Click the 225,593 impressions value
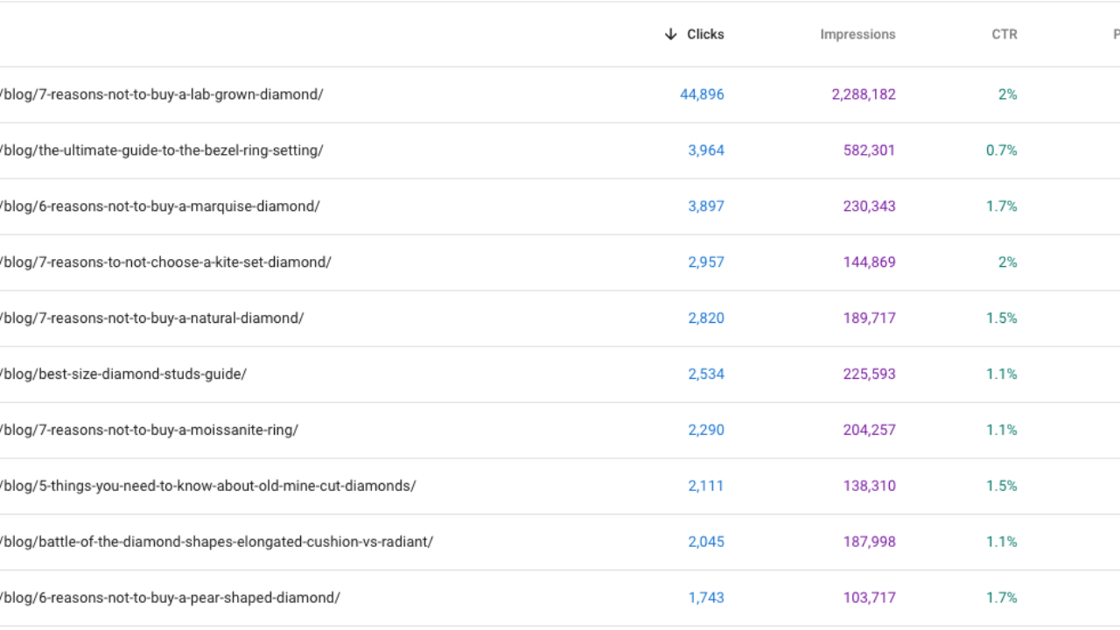 [x=870, y=374]
